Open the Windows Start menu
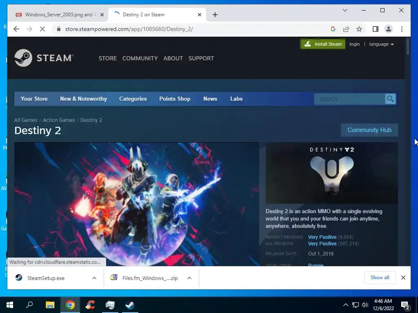418x313 pixels. coord(10,305)
